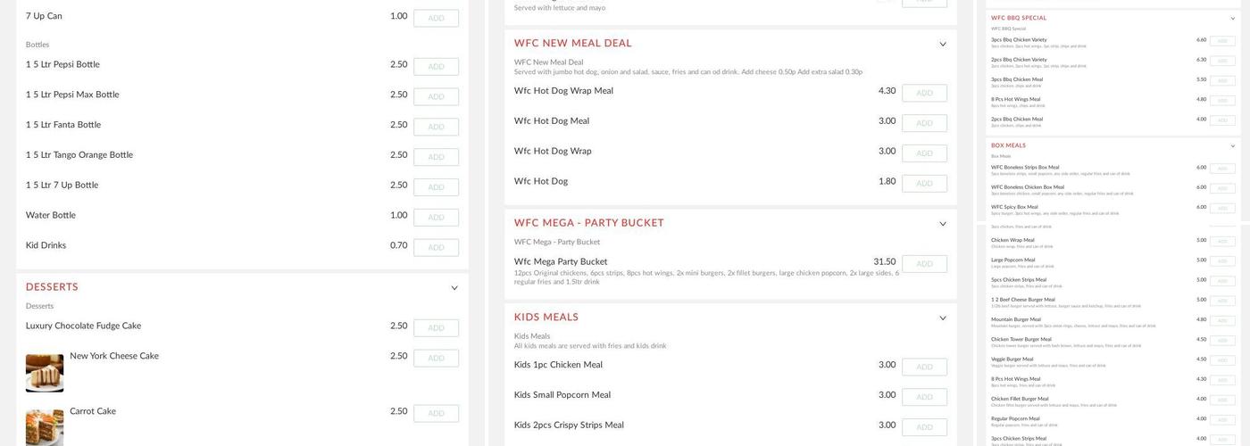Add Kids Small Popcorn Meal
Viewport: 1250px width, 446px height.
[x=924, y=397]
